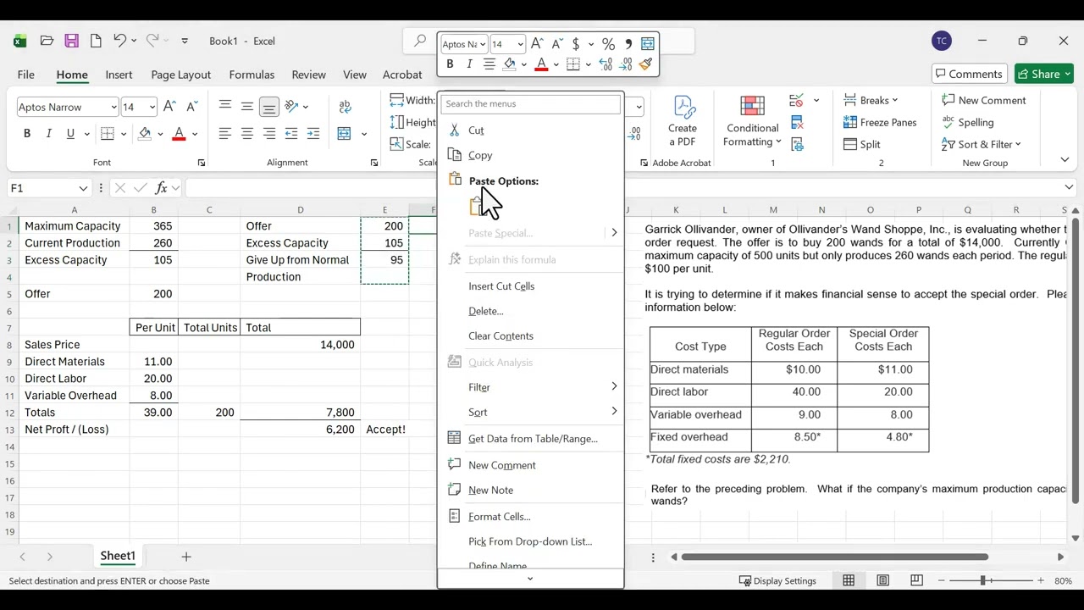This screenshot has width=1084, height=610.
Task: Merge and center cells from the ribbon
Action: (344, 134)
